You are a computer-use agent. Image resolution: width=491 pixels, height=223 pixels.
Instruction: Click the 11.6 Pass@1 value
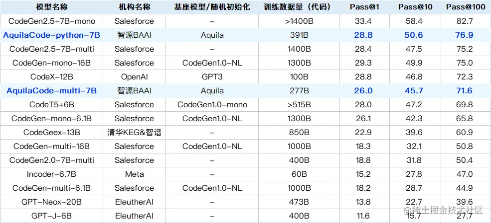pos(362,216)
